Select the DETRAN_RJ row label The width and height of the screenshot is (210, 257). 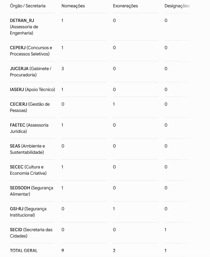click(24, 27)
